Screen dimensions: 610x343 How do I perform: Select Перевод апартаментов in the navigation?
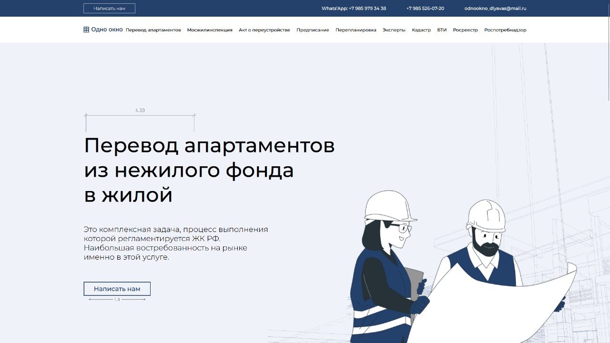coord(153,30)
